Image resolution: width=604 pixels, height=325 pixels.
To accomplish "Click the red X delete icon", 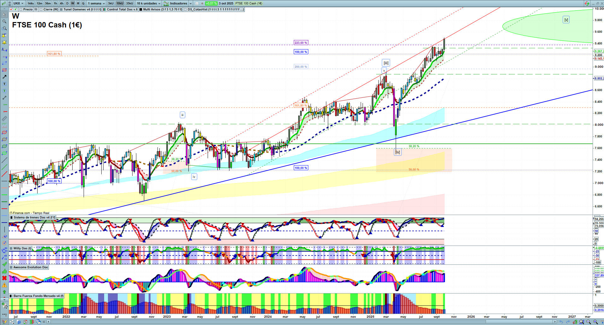I will (4, 278).
